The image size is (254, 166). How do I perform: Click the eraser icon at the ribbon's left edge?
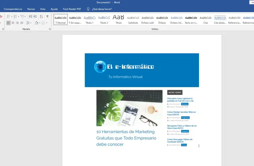(x=1, y=16)
